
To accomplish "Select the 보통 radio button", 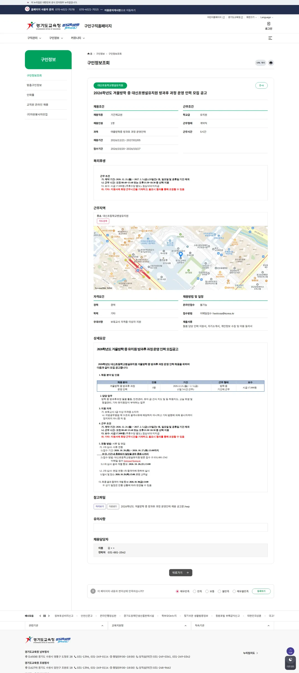I will tap(207, 591).
